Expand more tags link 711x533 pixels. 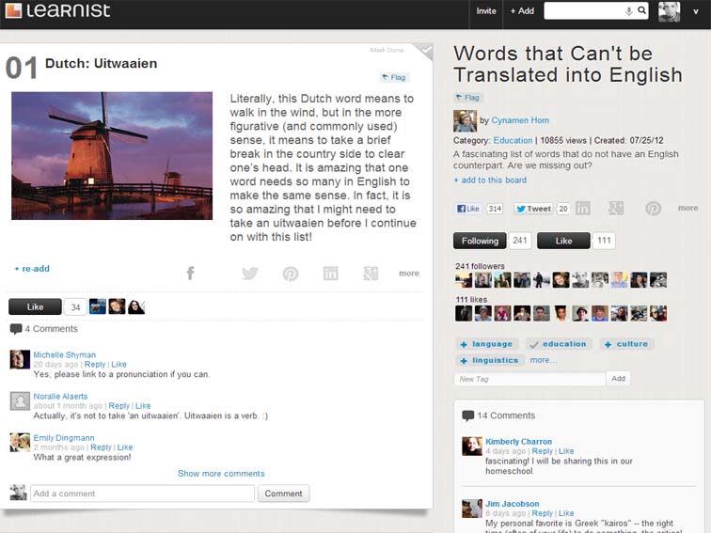(x=543, y=360)
